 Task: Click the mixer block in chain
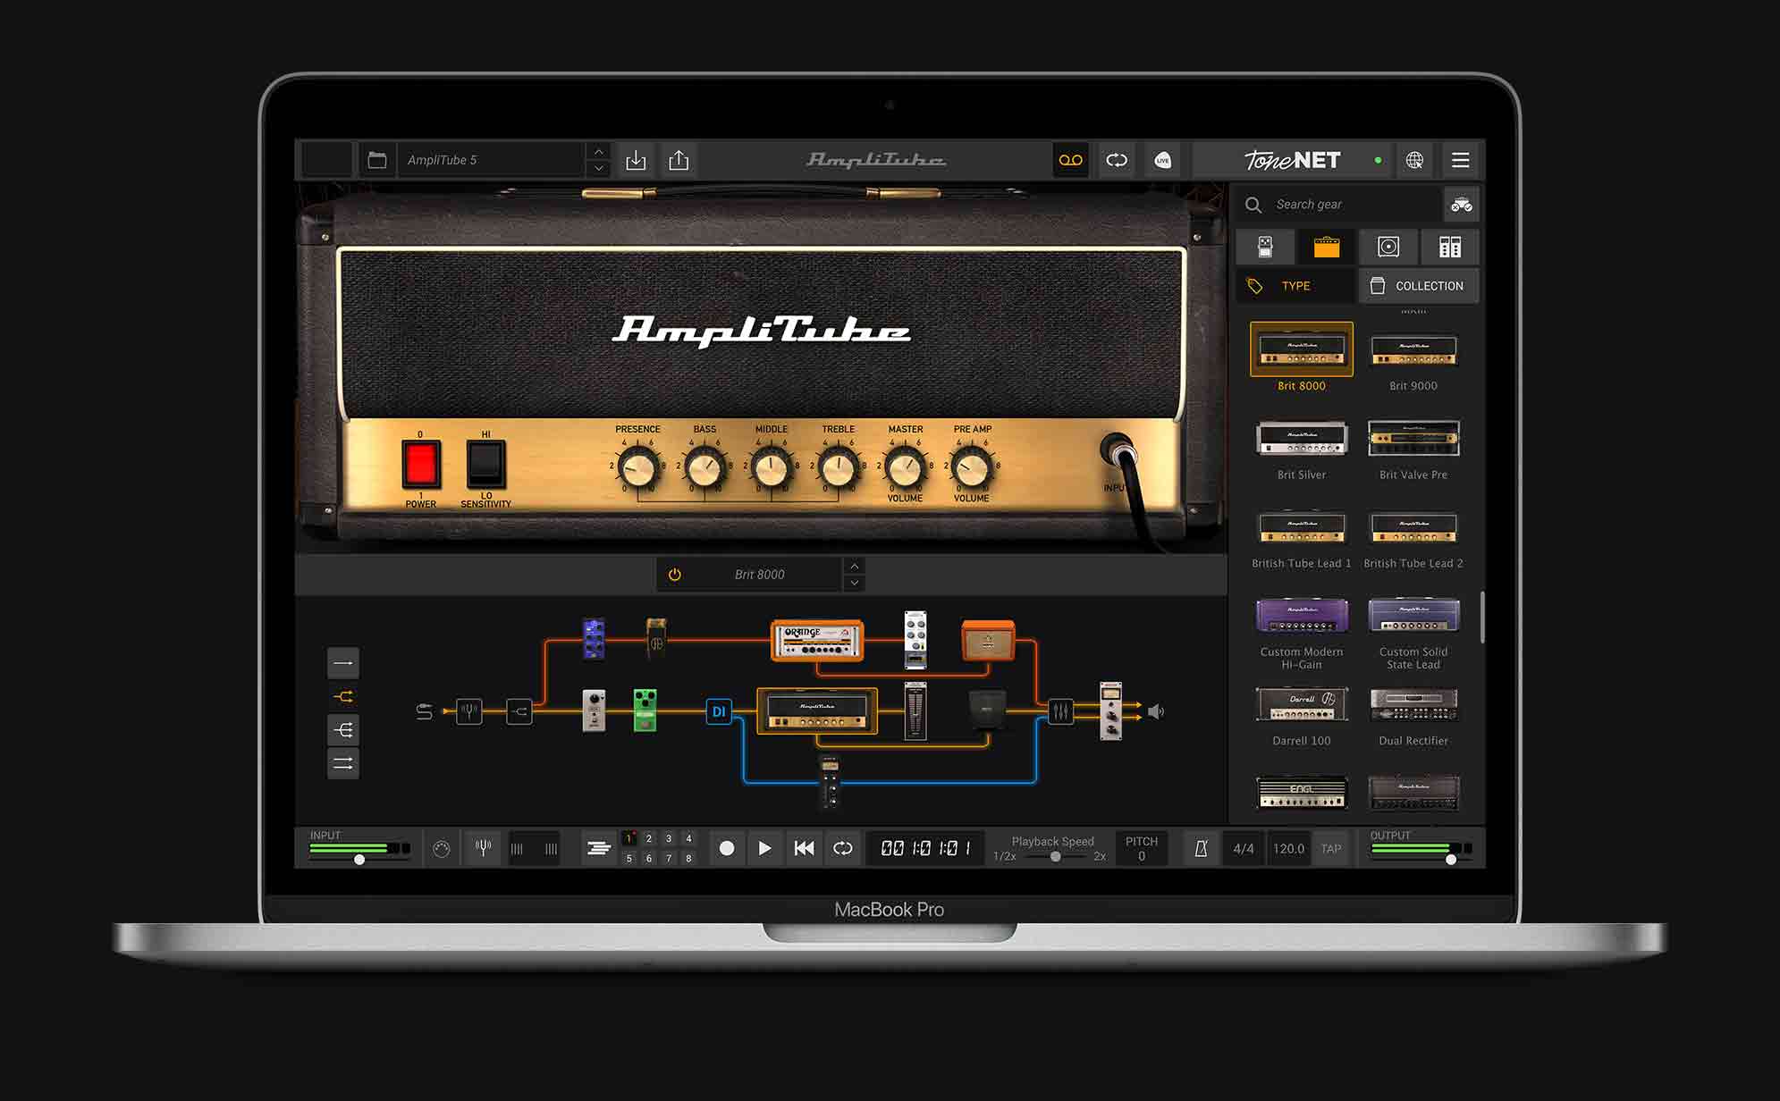coord(1060,711)
